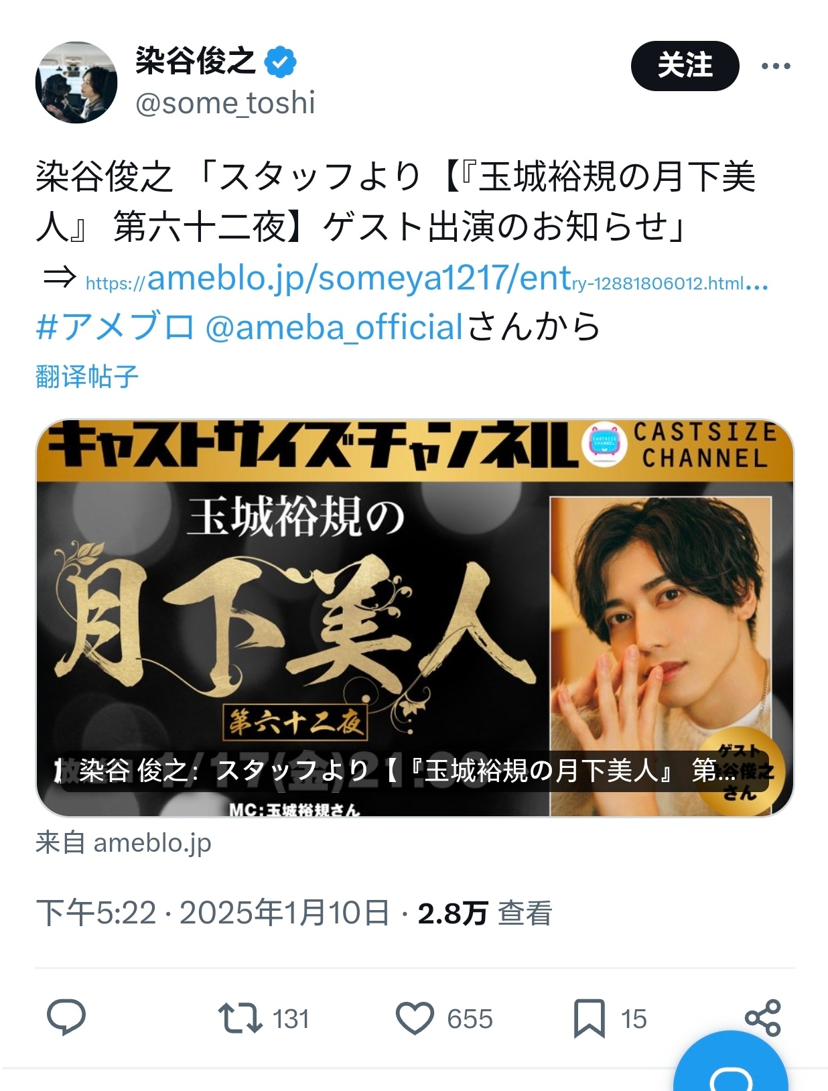Screen dimensions: 828x1091
Task: Tap the retweet icon with 131
Action: click(x=264, y=1018)
